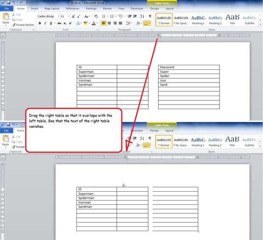Screen dimensions: 263x240
Task: Apply the Normal style in the upper window
Action: point(164,20)
